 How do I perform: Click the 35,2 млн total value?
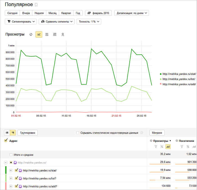(165, 154)
